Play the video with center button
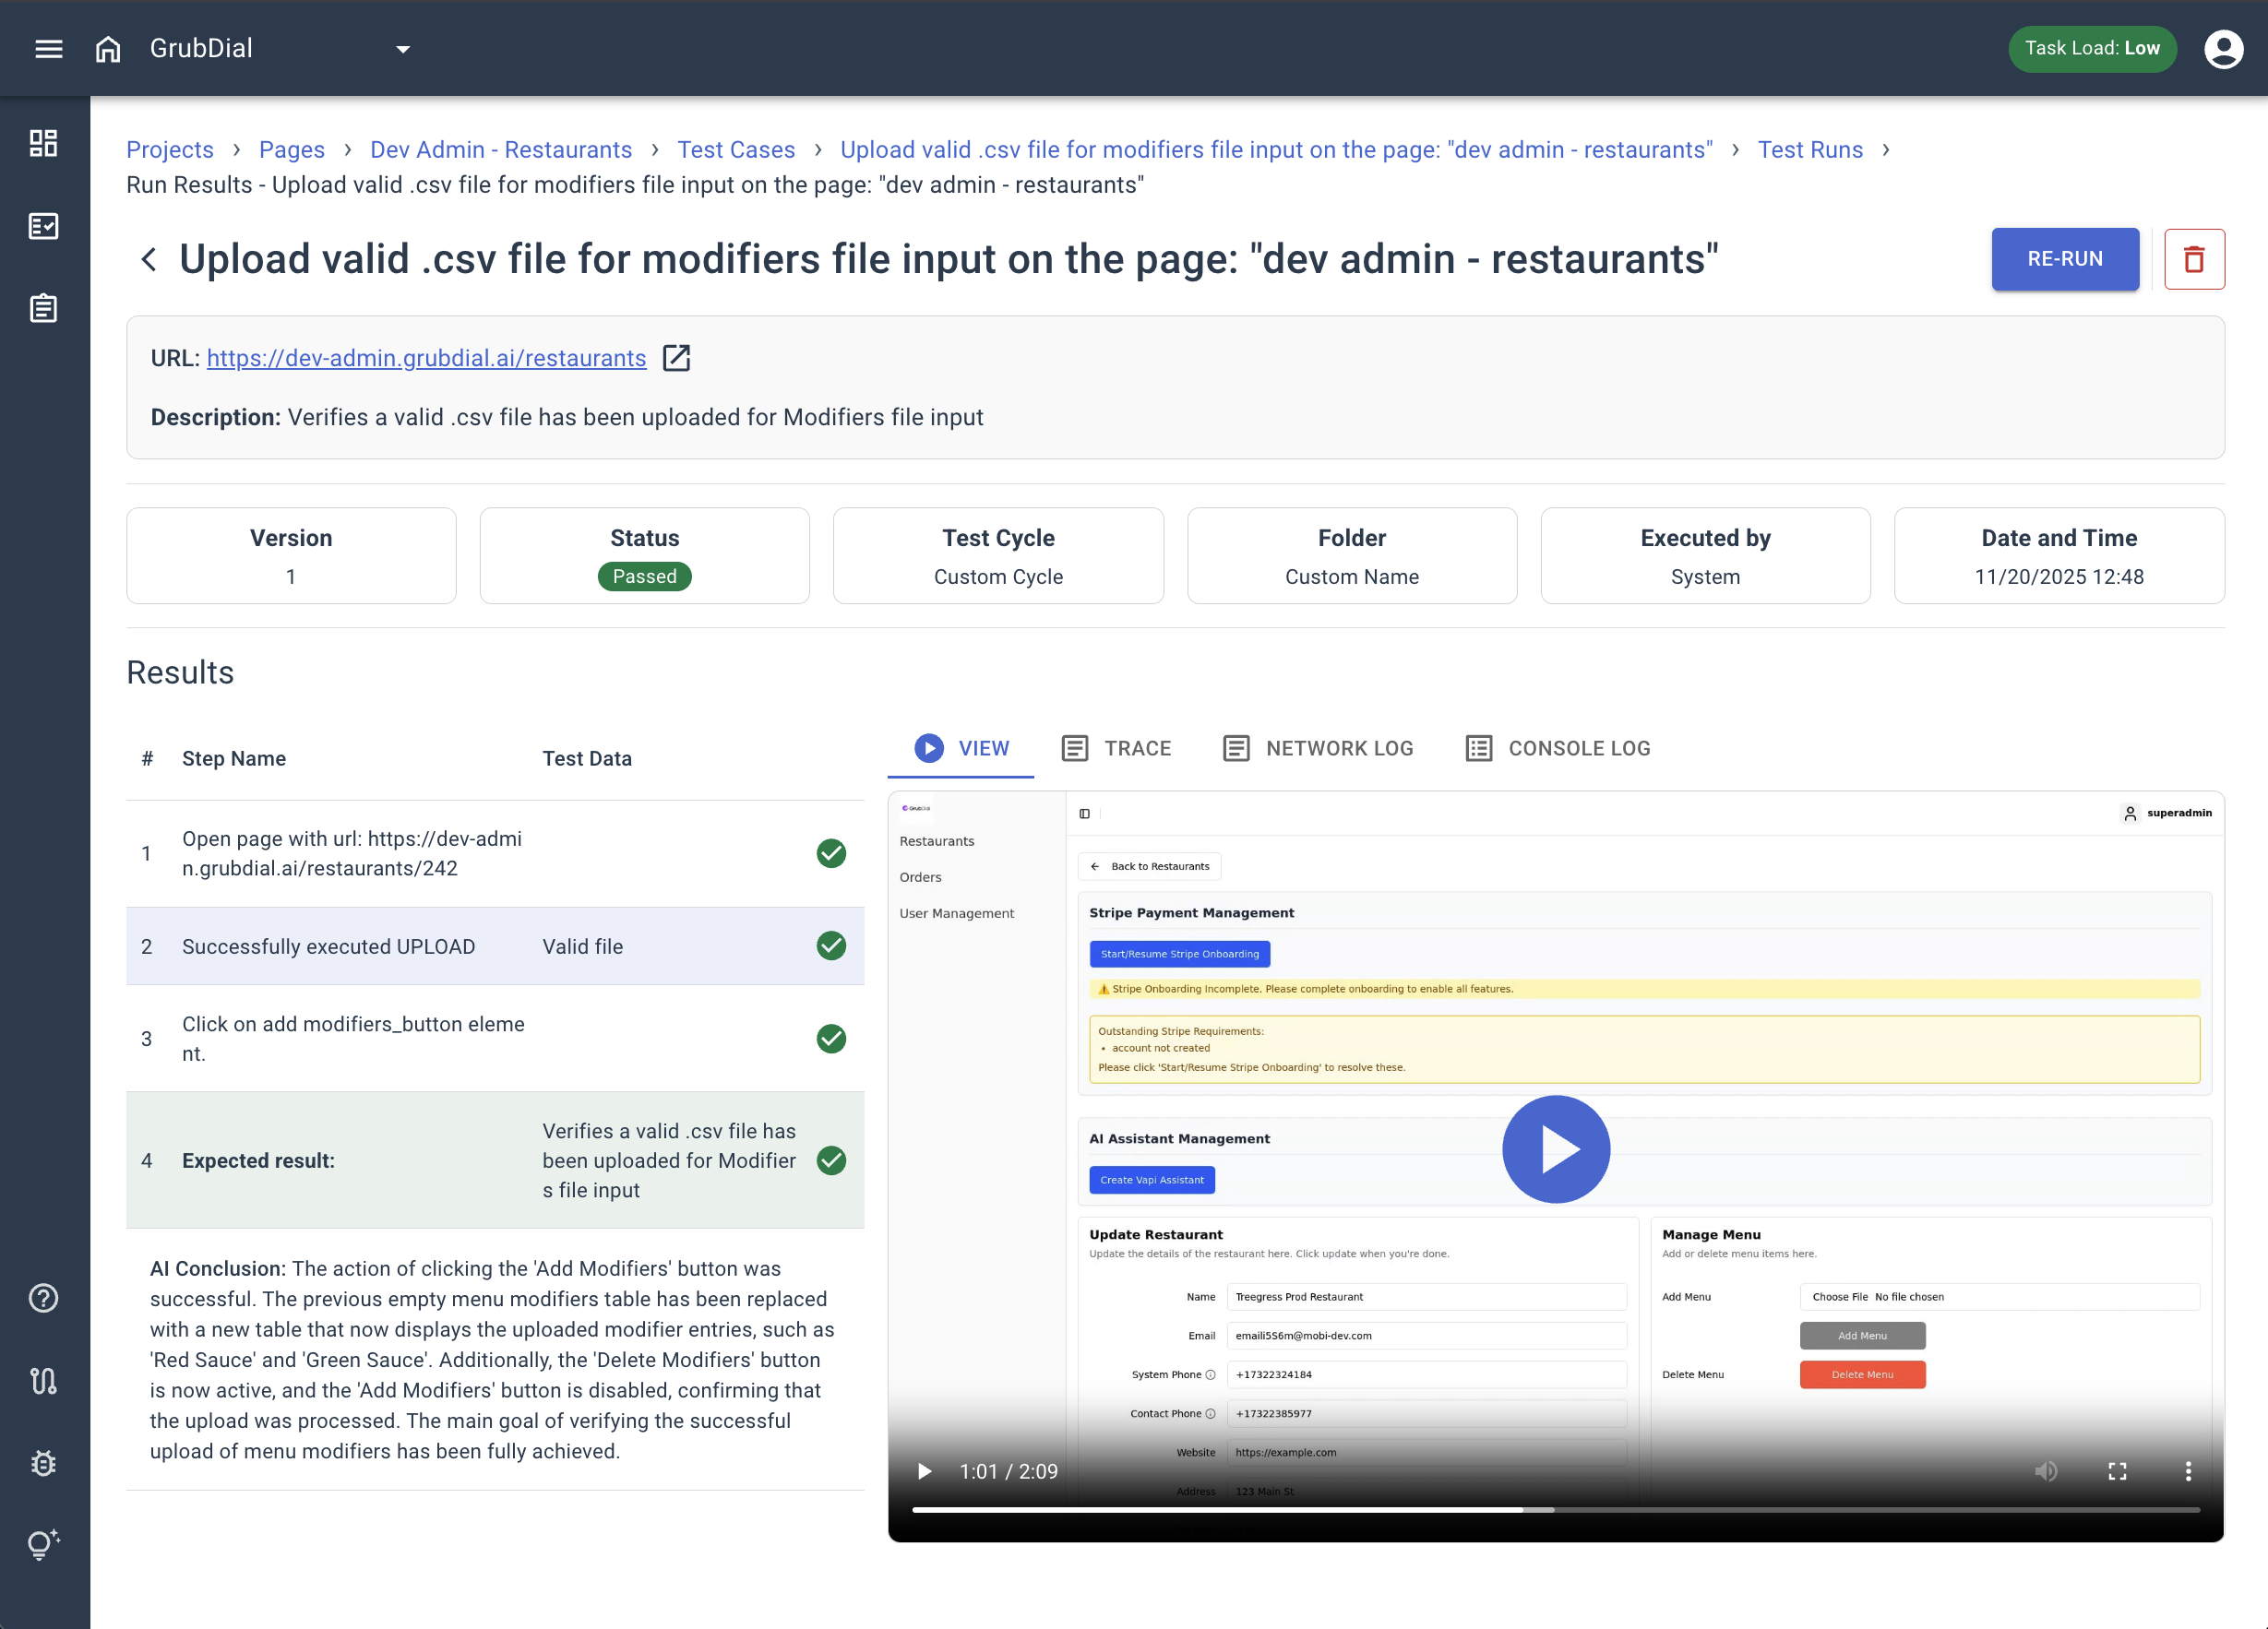2268x1629 pixels. 1555,1149
